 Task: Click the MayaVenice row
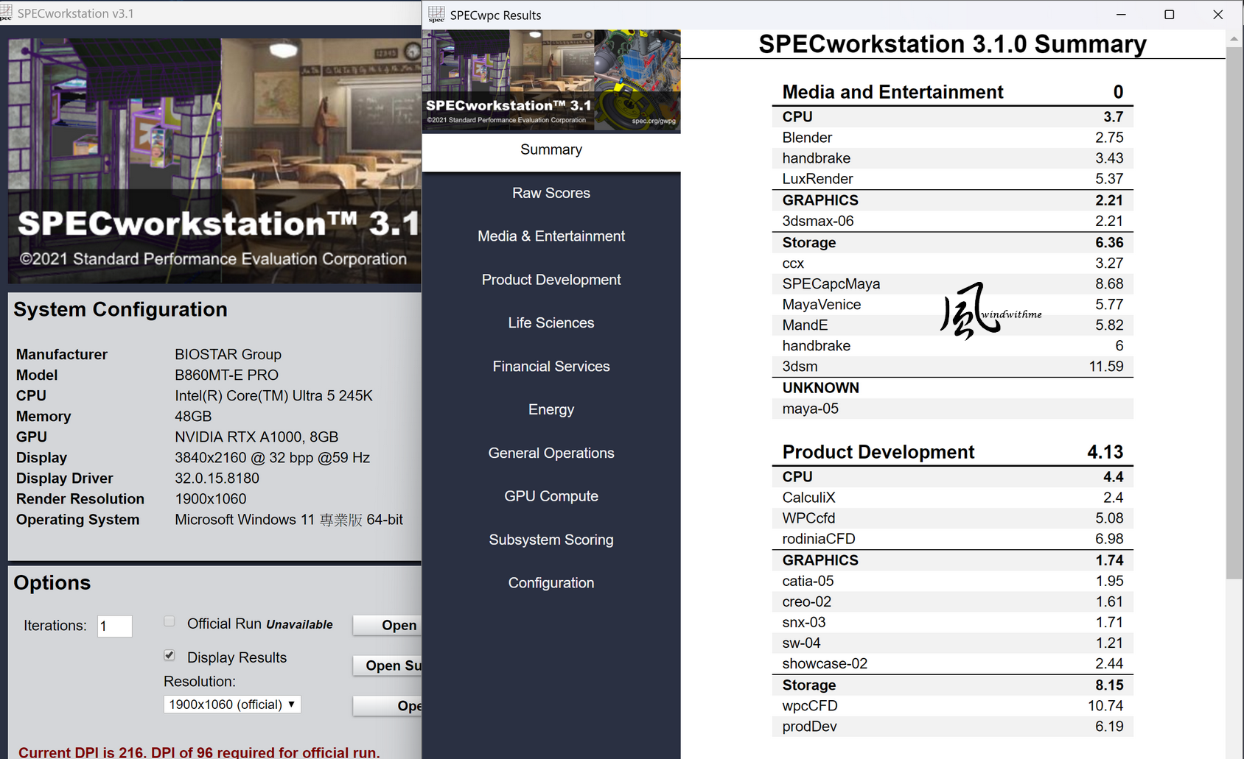point(953,305)
